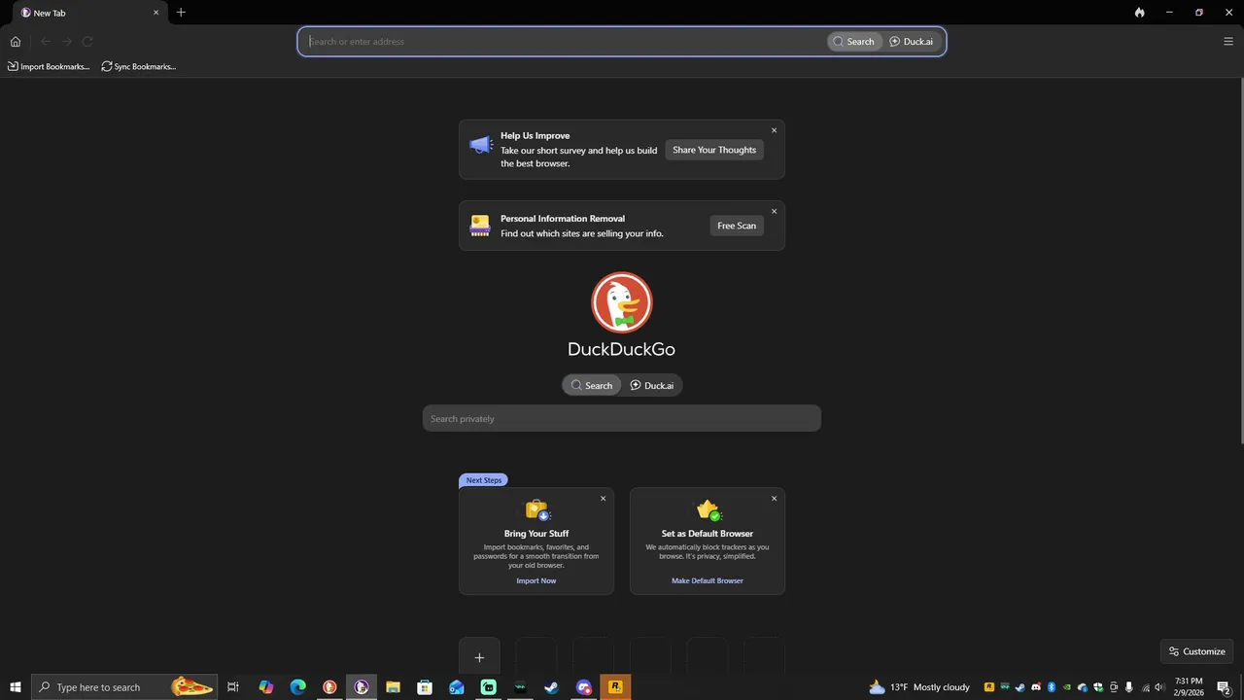Click the orange DuckDuckGo taskbar icon

(x=329, y=687)
